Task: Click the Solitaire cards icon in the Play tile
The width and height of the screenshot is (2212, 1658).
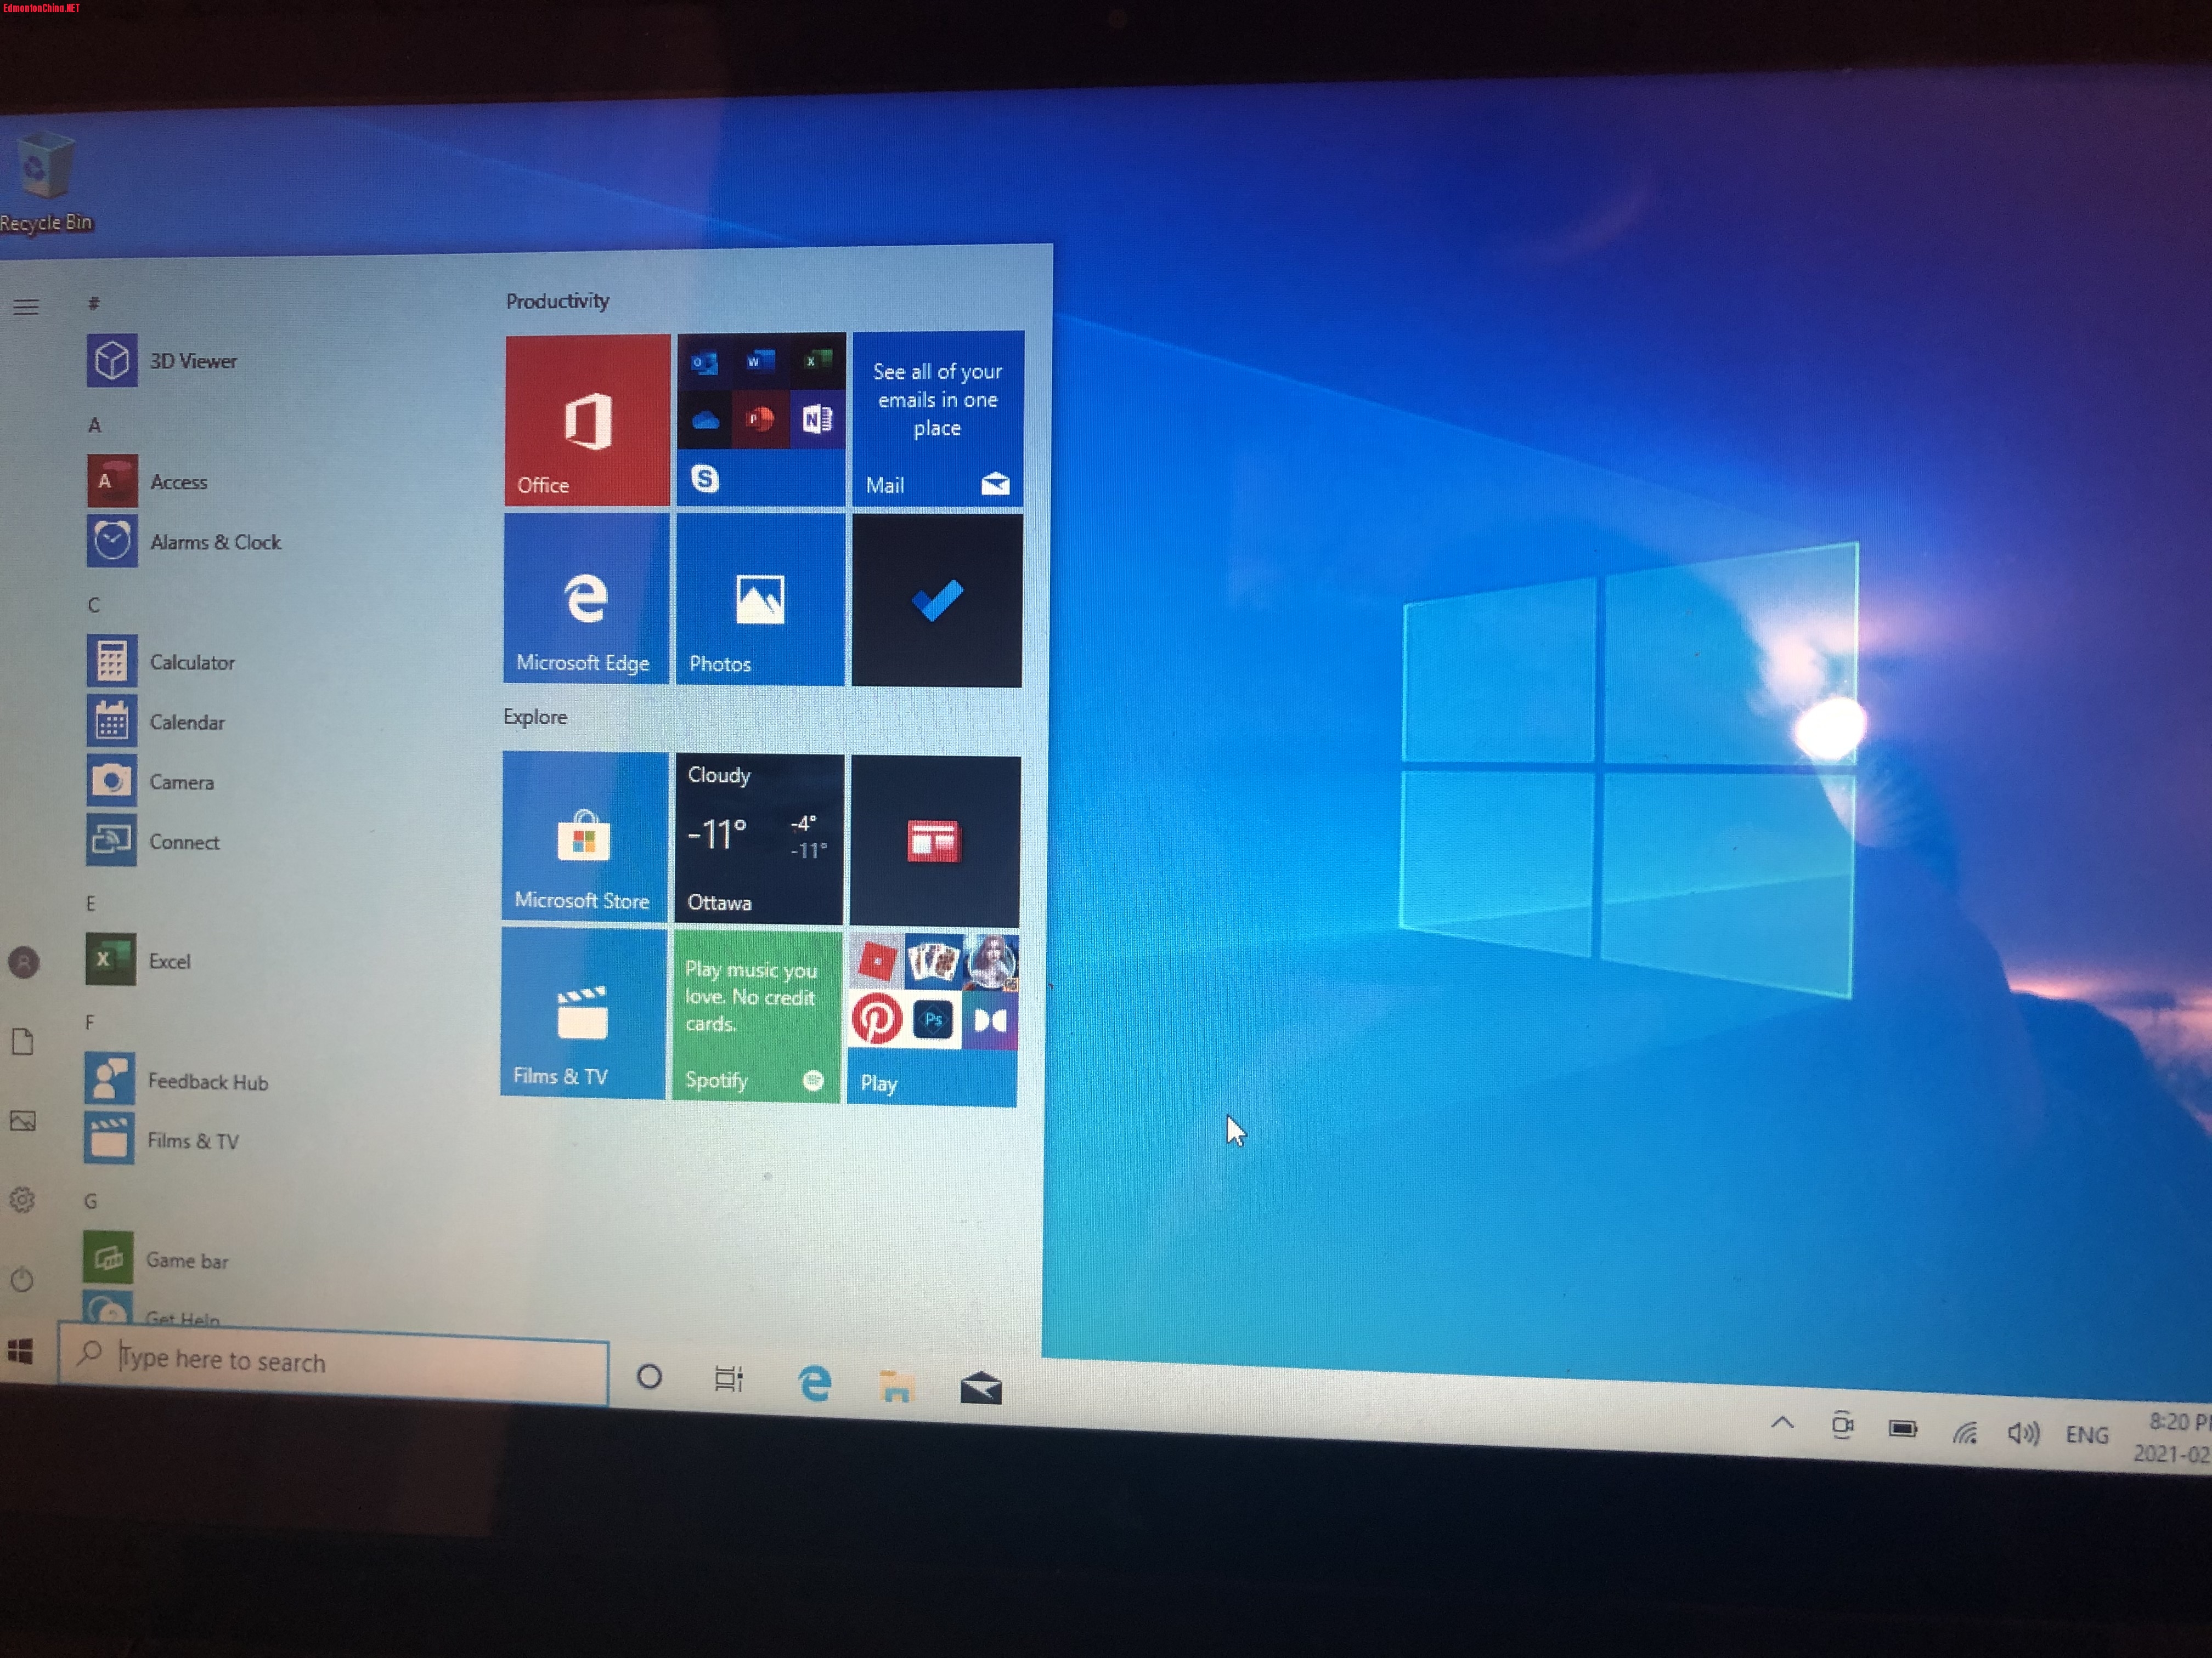Action: 934,962
